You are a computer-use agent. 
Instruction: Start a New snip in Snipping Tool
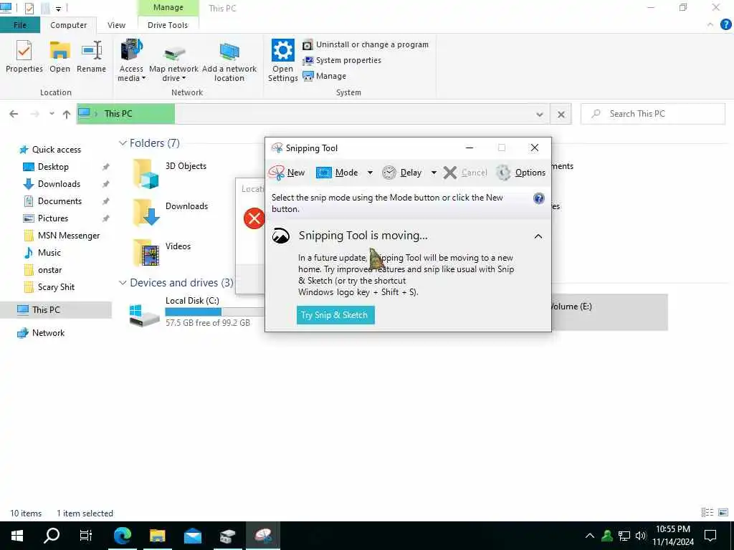coord(287,173)
